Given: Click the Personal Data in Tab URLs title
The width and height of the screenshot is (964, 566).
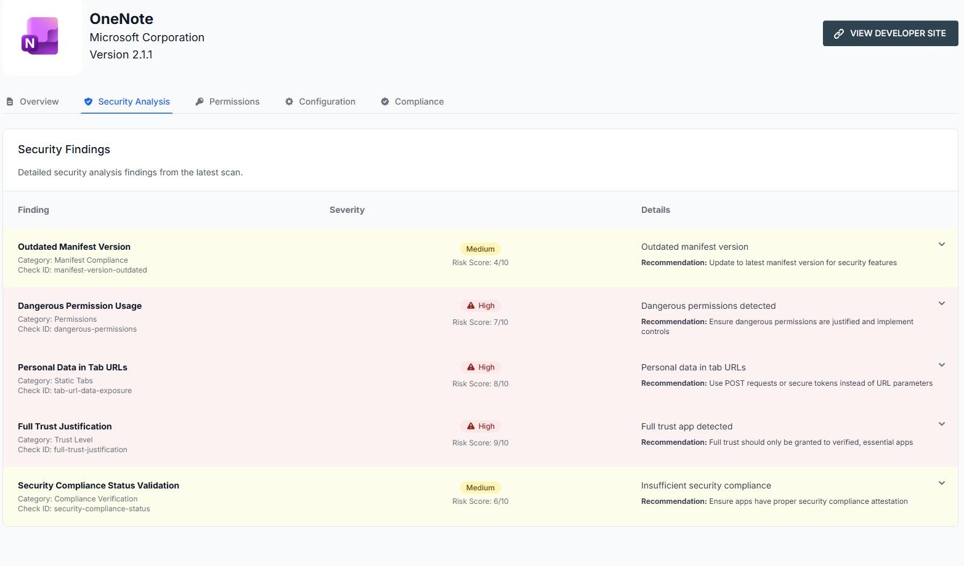Looking at the screenshot, I should click(x=73, y=367).
